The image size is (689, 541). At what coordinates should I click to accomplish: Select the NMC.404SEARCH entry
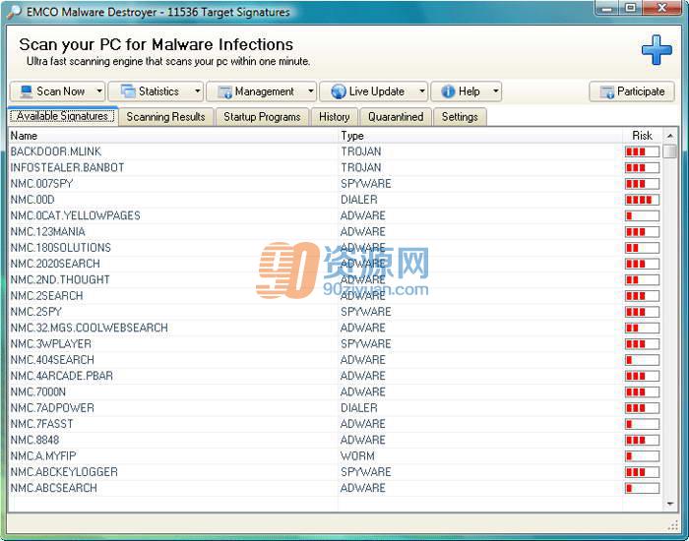tap(336, 360)
